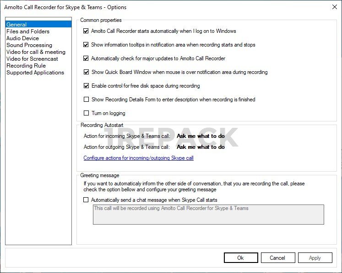This screenshot has width=342, height=273.
Task: Open Video for Screencast settings
Action: [x=32, y=59]
